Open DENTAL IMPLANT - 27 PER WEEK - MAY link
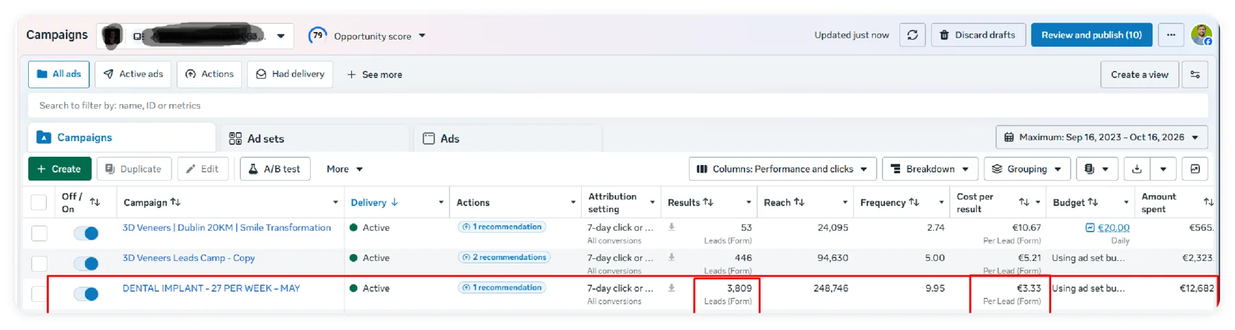 click(x=211, y=288)
